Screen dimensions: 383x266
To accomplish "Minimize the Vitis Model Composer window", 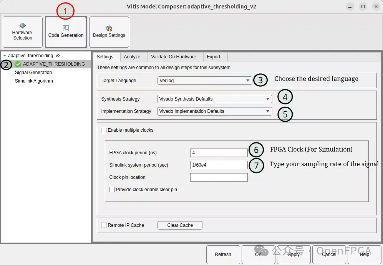I will [350, 7].
